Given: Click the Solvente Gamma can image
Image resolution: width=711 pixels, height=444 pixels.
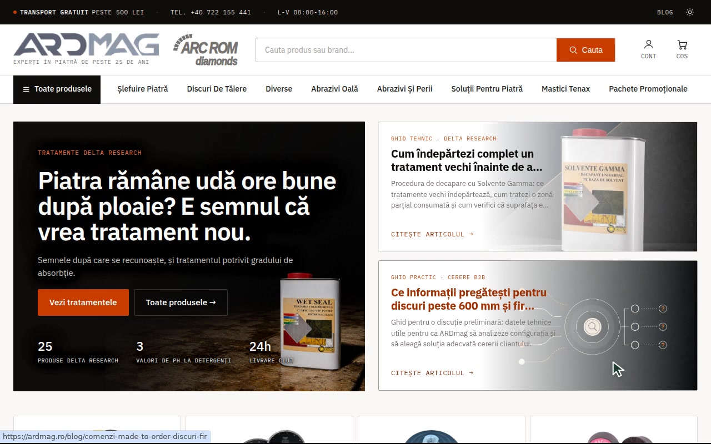Looking at the screenshot, I should tap(603, 189).
